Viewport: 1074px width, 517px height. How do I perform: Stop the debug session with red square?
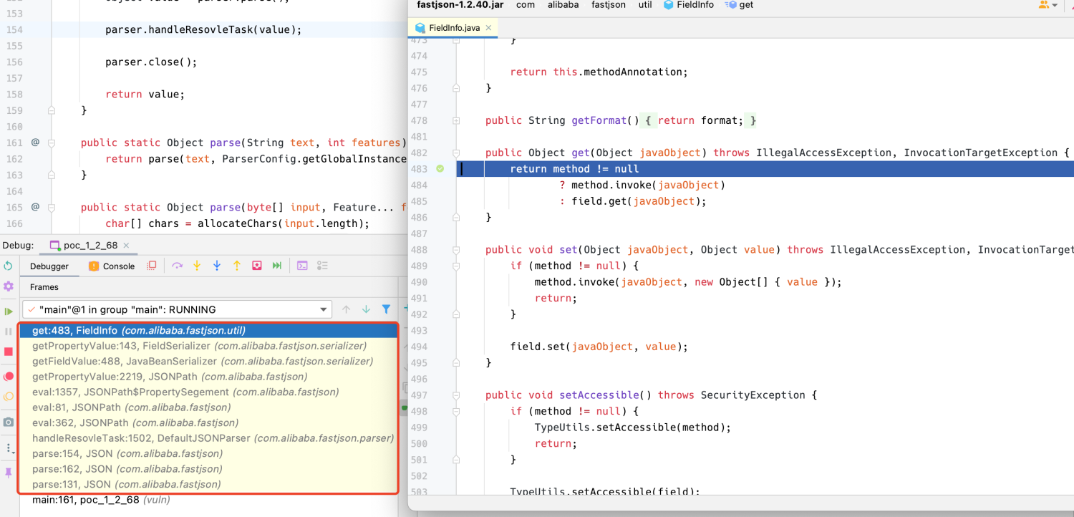pos(8,352)
